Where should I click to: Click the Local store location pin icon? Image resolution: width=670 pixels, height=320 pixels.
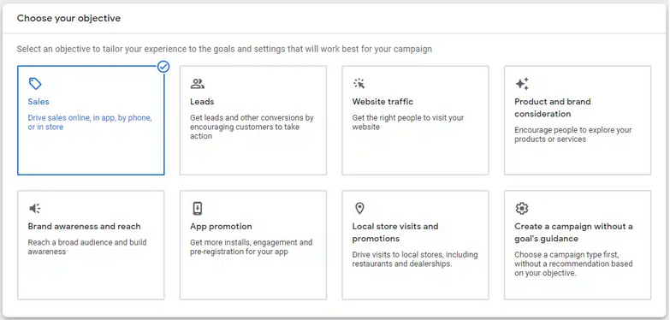(x=359, y=208)
